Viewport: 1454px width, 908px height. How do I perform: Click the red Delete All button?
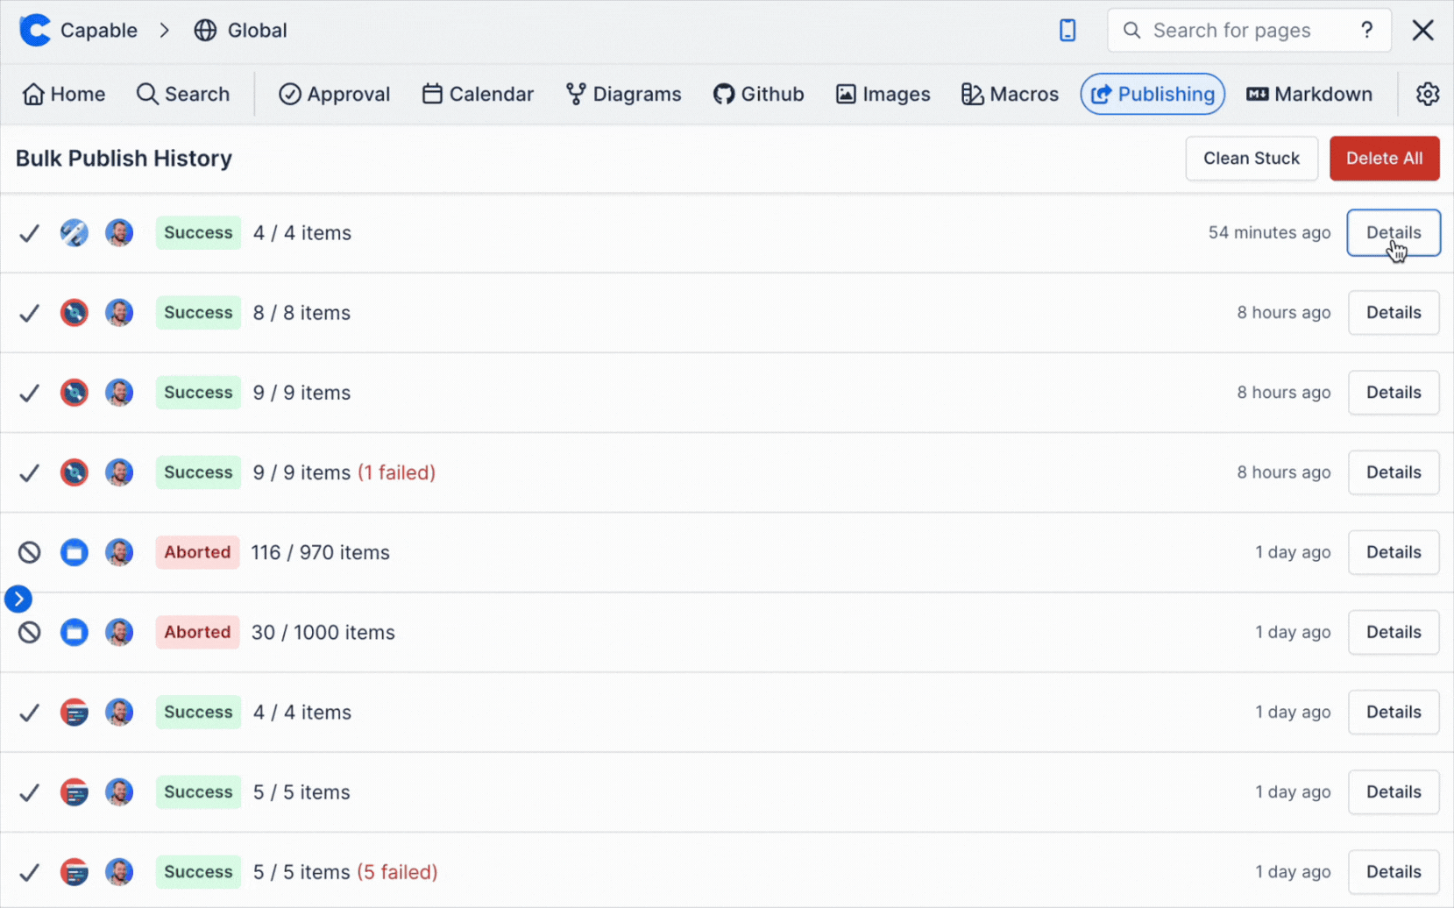[x=1384, y=159]
